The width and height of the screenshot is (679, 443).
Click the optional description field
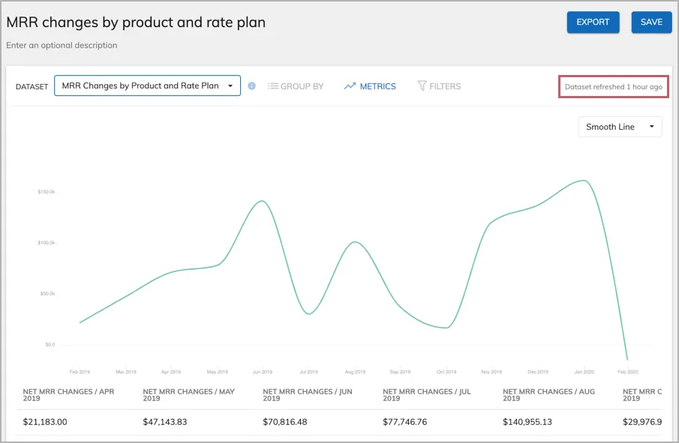tap(62, 45)
